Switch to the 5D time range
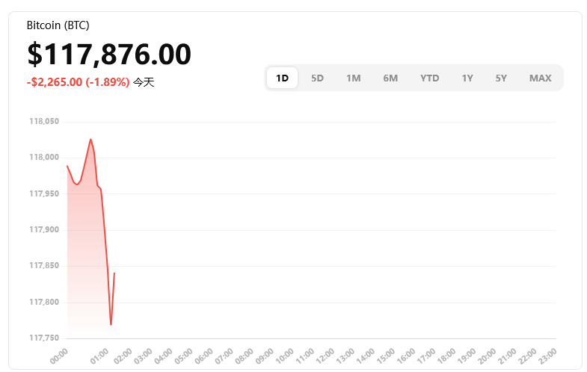Screen dimensions: 587x372 (x=317, y=78)
